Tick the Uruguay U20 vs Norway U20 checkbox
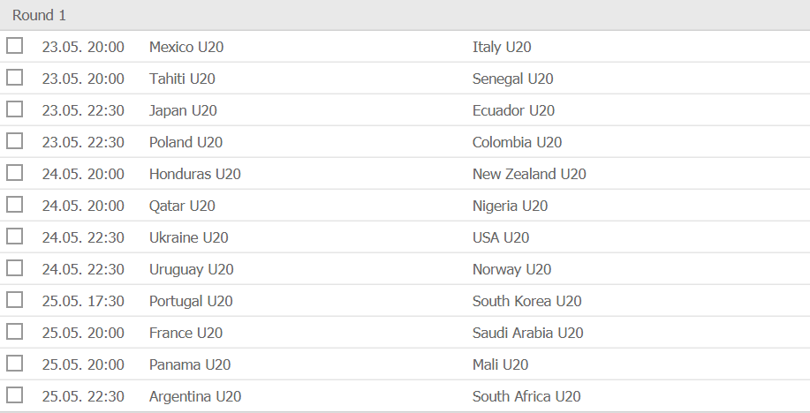This screenshot has width=810, height=413. coord(14,268)
